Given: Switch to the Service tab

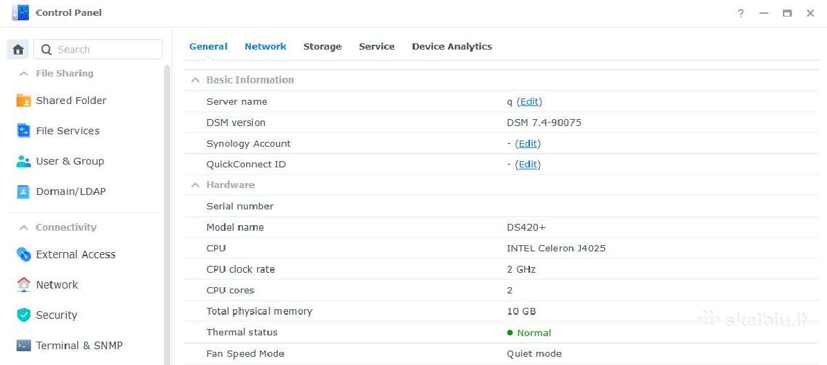Looking at the screenshot, I should coord(377,47).
